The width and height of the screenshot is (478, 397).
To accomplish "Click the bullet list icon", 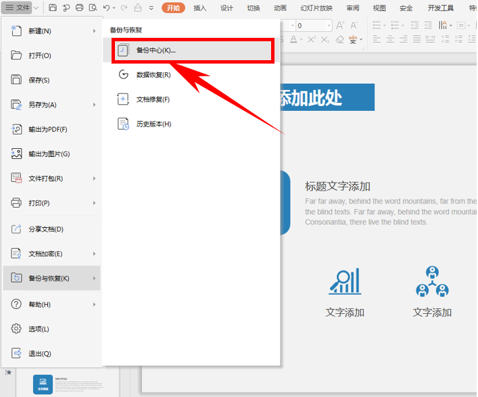I will [x=377, y=25].
